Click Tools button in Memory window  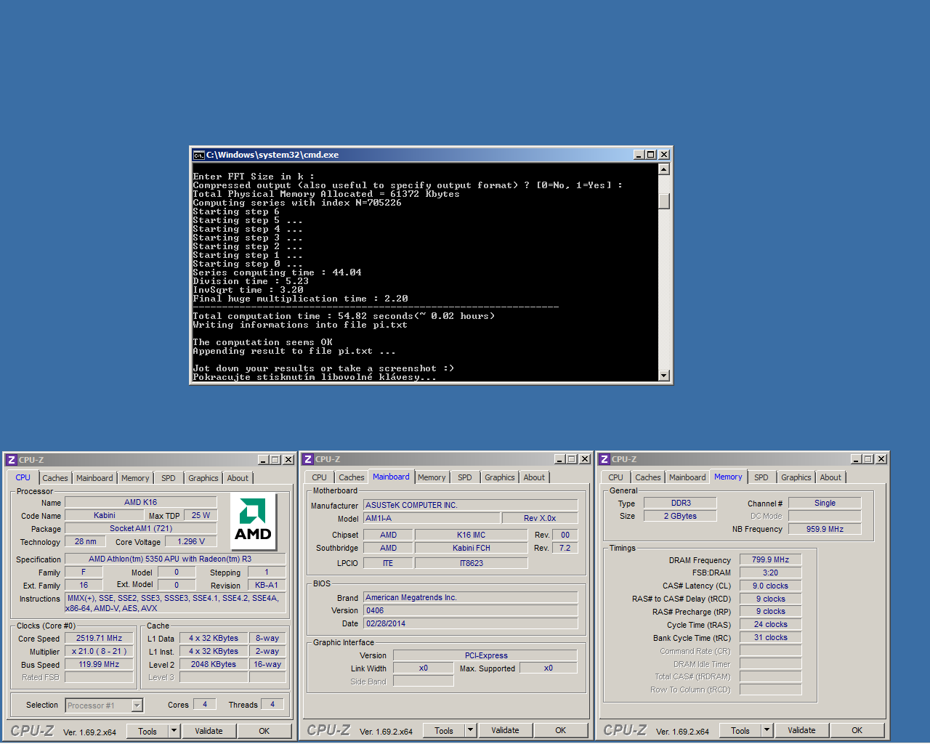pyautogui.click(x=740, y=730)
